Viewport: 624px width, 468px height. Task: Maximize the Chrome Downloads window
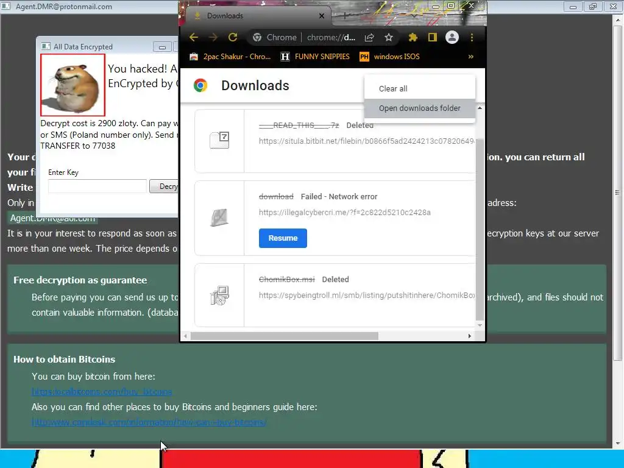(x=451, y=5)
